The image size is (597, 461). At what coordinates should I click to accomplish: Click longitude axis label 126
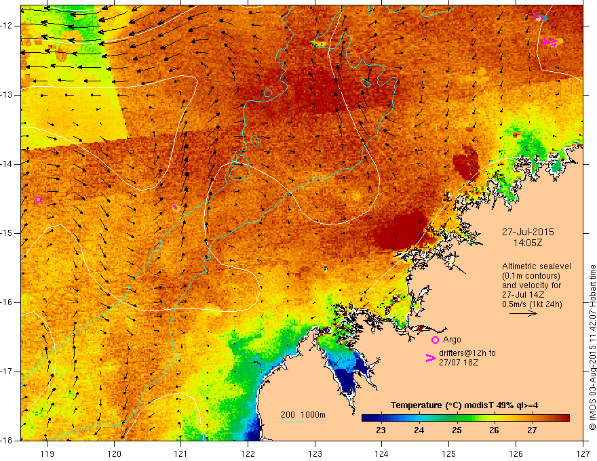[x=516, y=454]
